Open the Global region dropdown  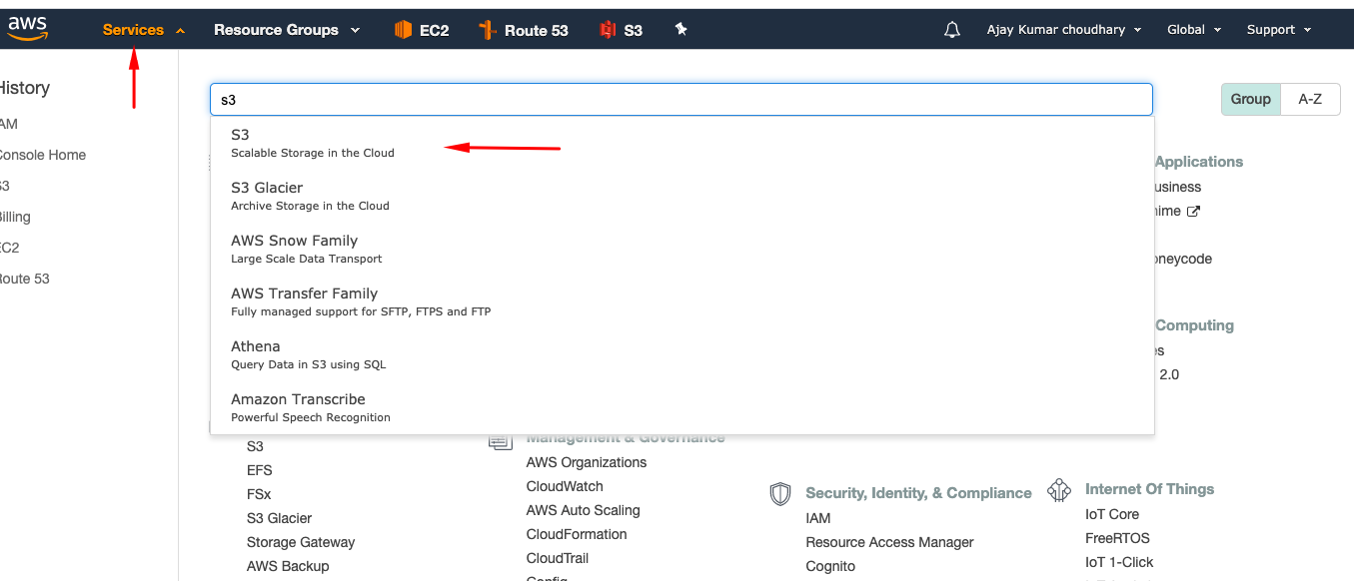1194,30
